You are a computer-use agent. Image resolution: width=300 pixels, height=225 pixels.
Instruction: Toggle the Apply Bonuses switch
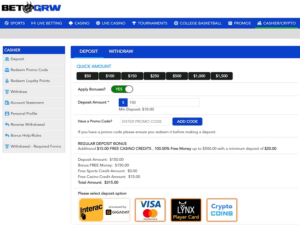(122, 89)
